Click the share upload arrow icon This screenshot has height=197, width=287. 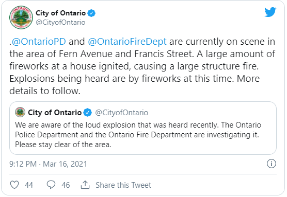[x=85, y=185]
